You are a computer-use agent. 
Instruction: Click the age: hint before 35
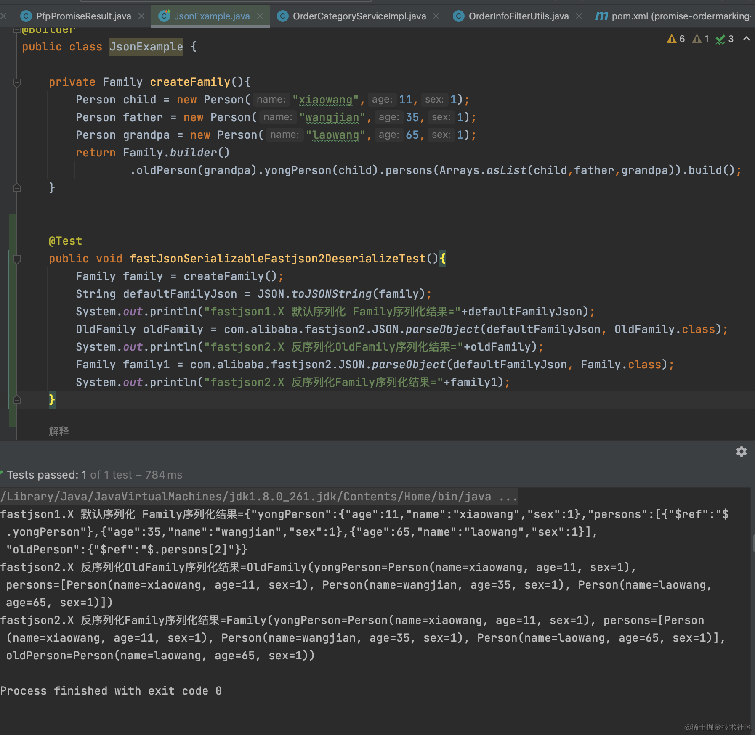[x=389, y=117]
